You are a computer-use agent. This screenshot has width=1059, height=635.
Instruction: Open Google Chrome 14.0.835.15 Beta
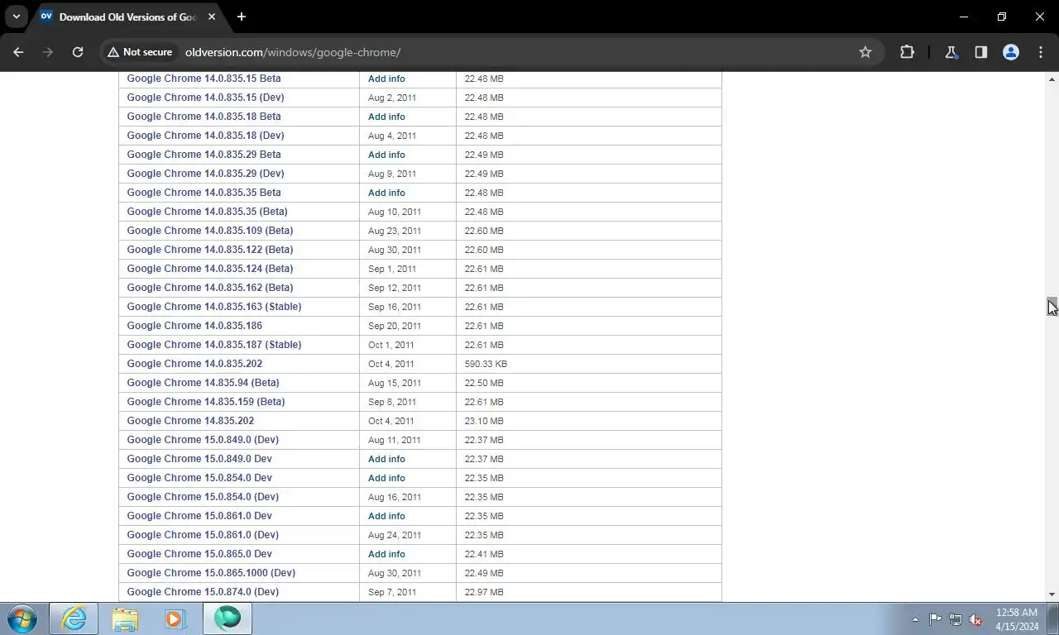tap(204, 79)
